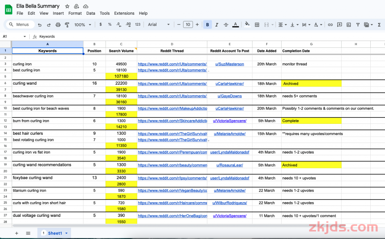Open the Insert menu

click(x=58, y=13)
